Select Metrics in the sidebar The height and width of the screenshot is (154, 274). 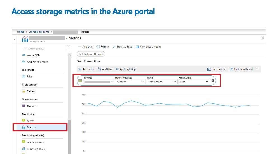pos(40,127)
